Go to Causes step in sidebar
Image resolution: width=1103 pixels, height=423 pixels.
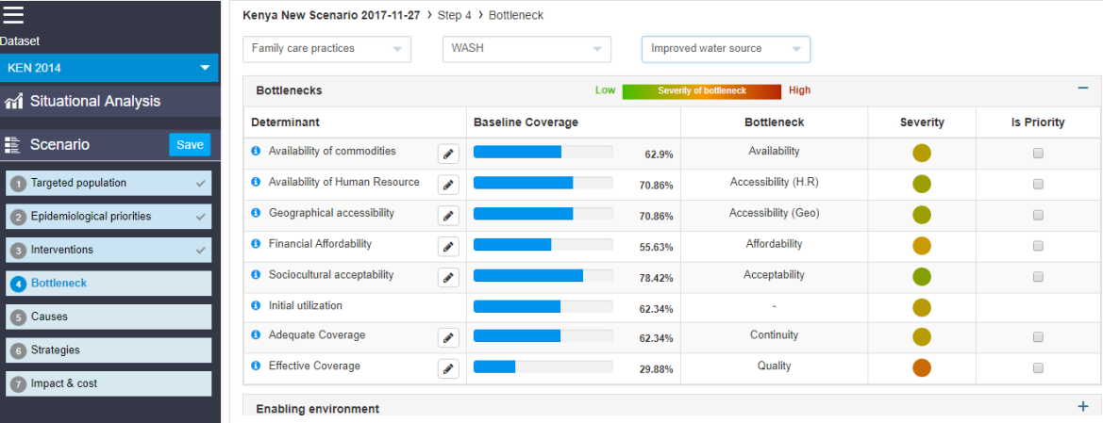pyautogui.click(x=109, y=317)
